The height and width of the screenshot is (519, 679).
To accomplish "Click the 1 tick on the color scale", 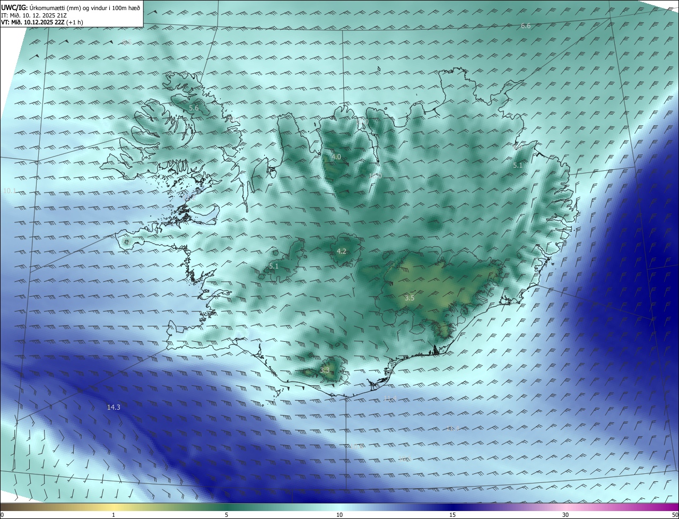I will pyautogui.click(x=114, y=515).
